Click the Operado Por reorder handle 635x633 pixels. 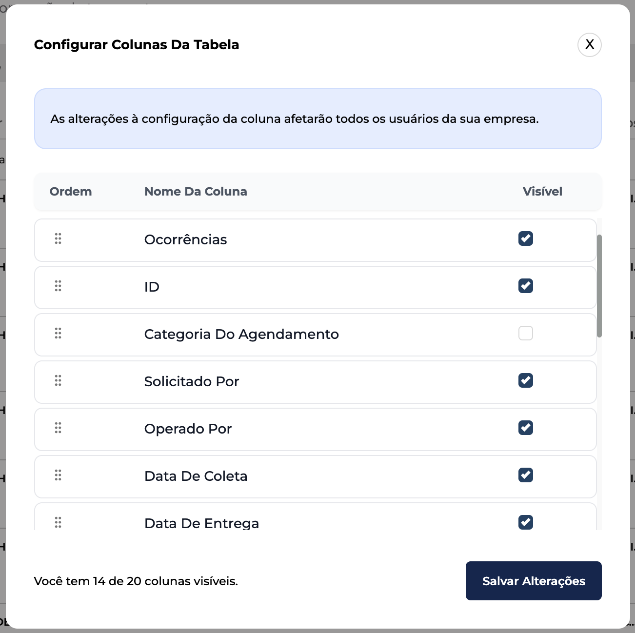click(x=58, y=428)
